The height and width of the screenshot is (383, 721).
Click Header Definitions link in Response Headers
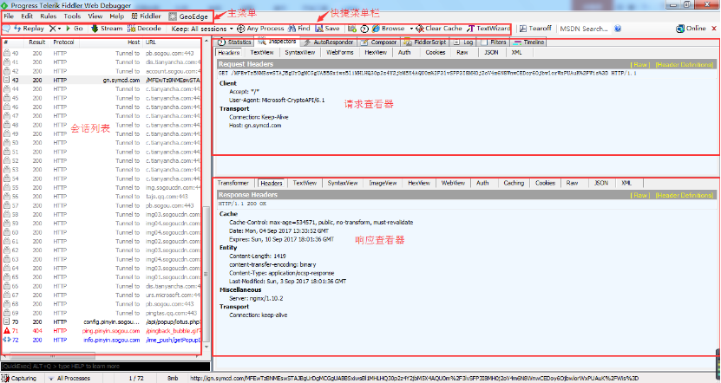click(x=685, y=195)
